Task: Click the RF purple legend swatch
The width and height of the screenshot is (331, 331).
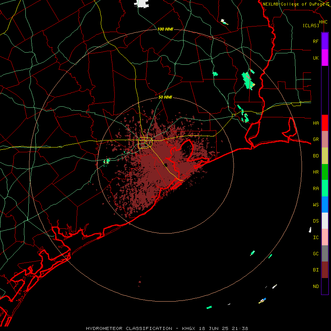Action: click(325, 41)
